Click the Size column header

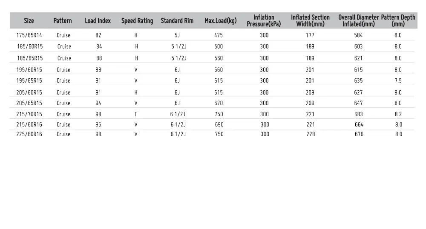(x=29, y=21)
